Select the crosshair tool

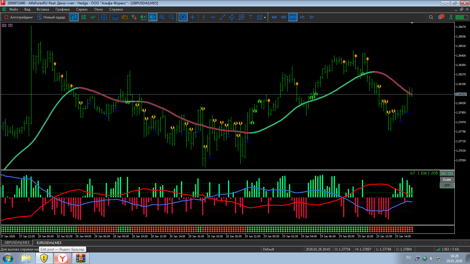(192, 17)
